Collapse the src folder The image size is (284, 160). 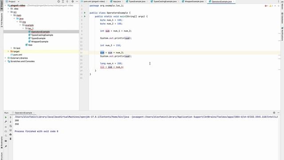tap(8, 12)
